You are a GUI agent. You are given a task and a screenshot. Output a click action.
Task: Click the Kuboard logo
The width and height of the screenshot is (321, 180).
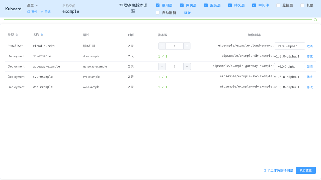13,9
